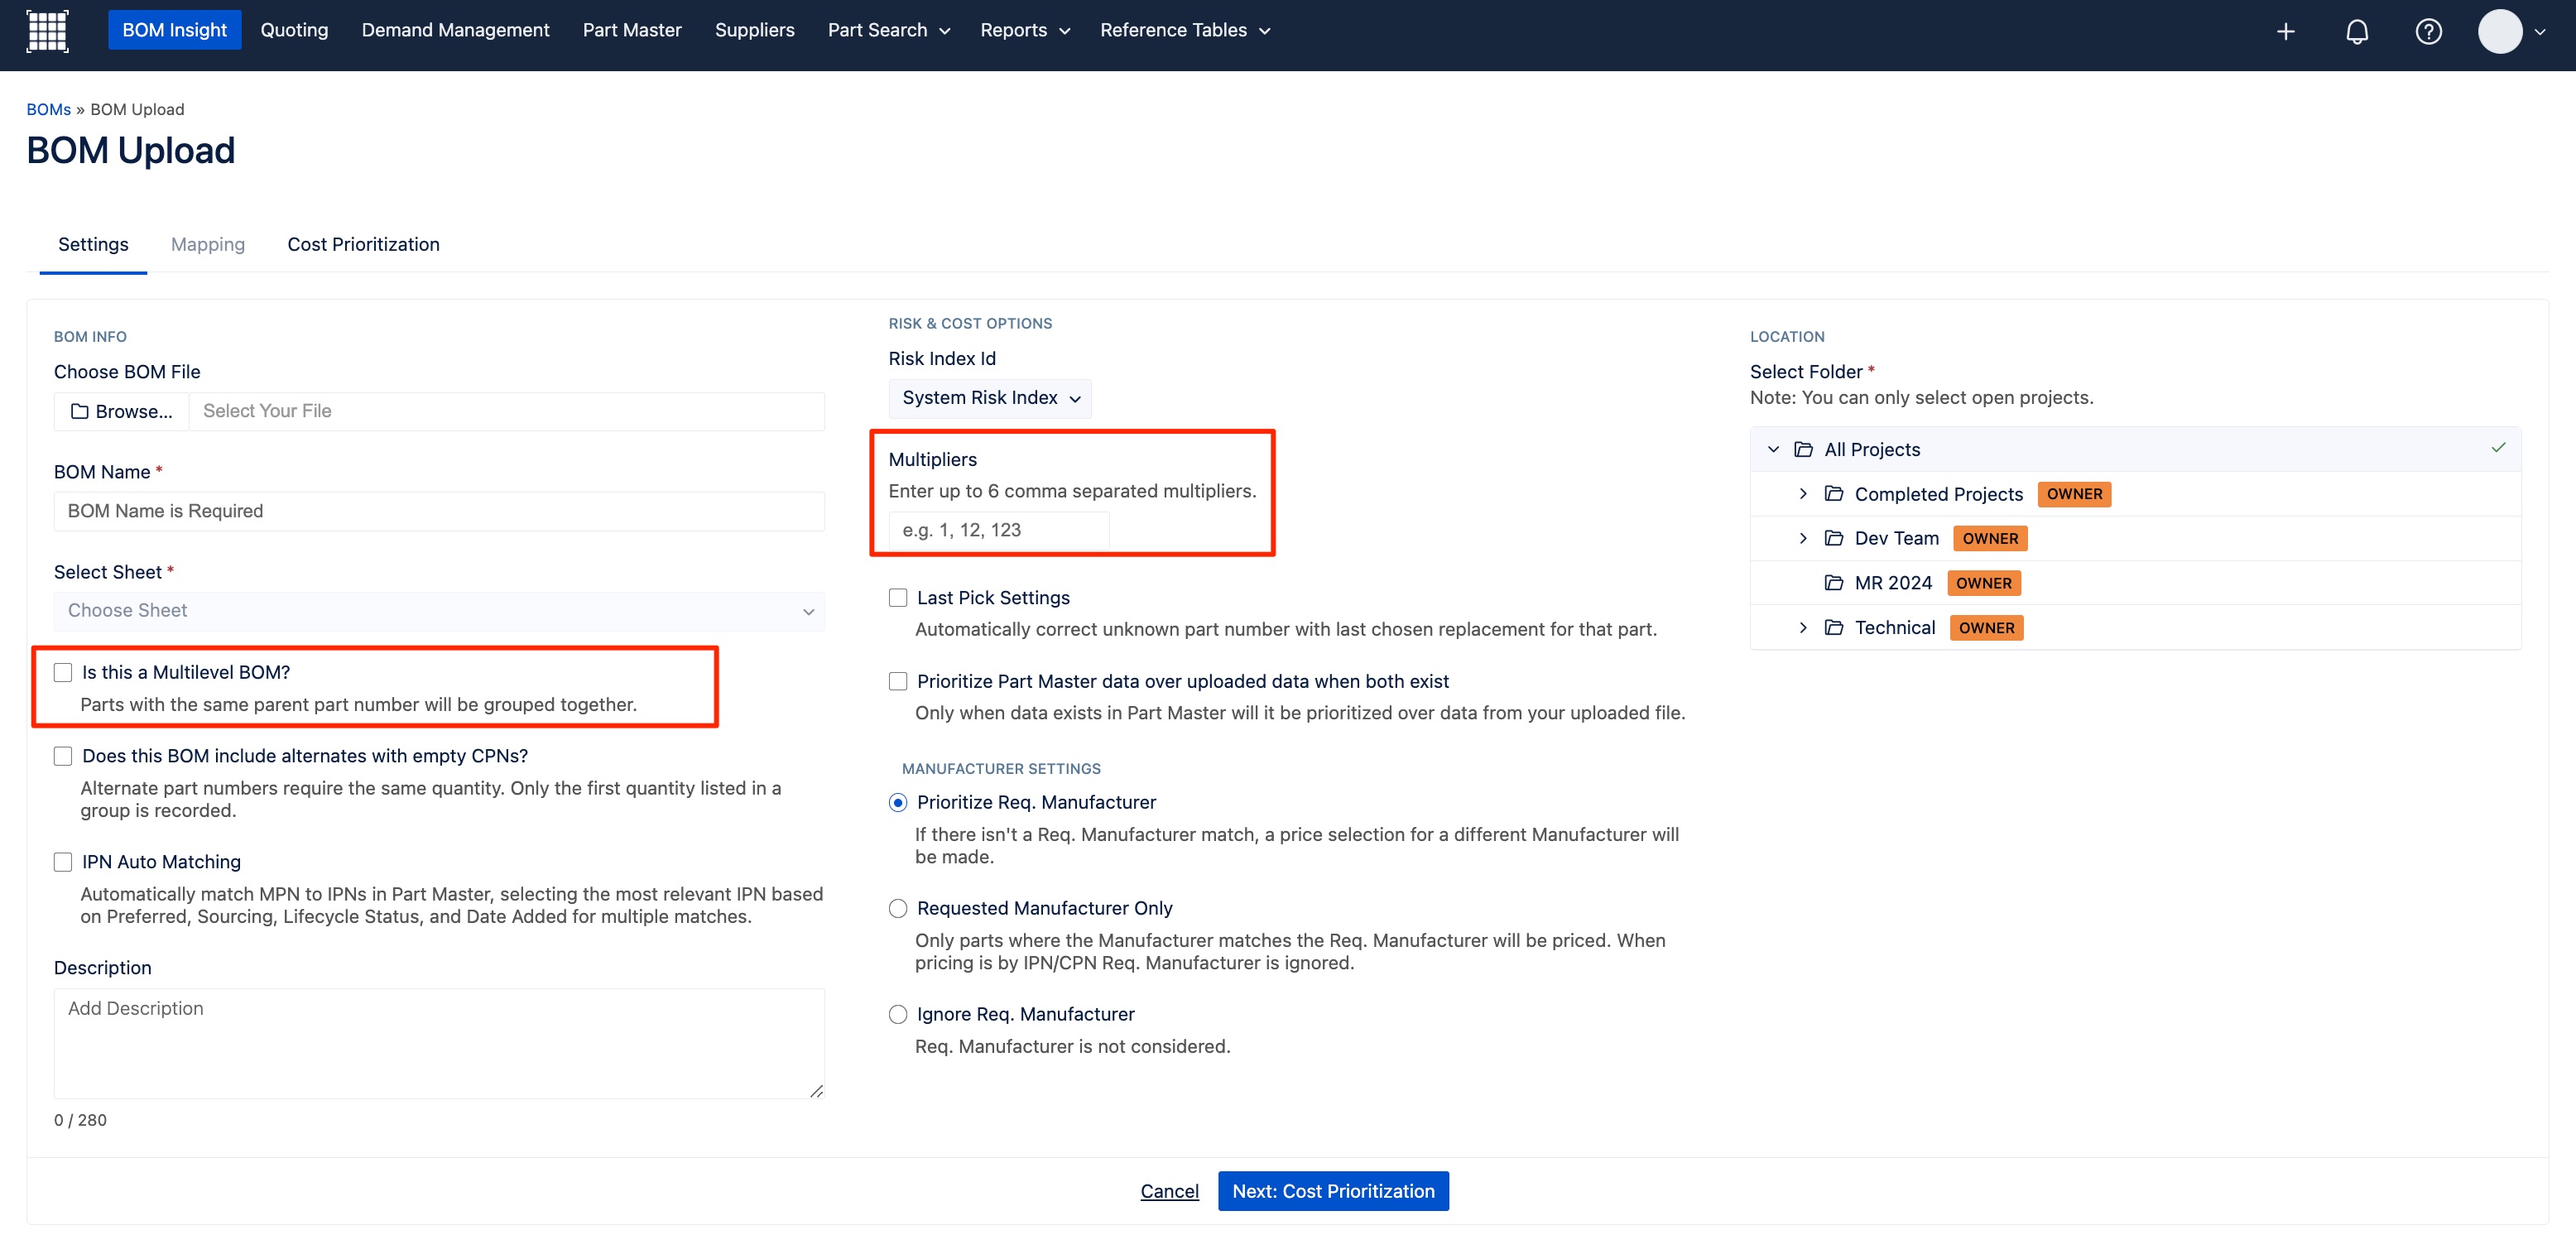Image resolution: width=2576 pixels, height=1235 pixels.
Task: Open Quoting in top navigation
Action: tap(294, 30)
